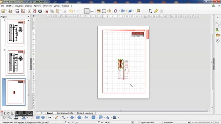Screen dimensions: 221x124
Task: Open Undo history dropdown arrow
Action: pyautogui.click(x=75, y=11)
